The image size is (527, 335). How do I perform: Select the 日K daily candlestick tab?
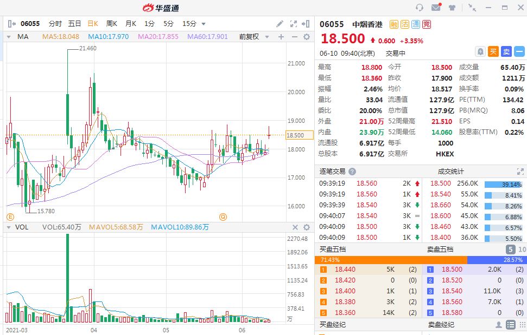93,23
